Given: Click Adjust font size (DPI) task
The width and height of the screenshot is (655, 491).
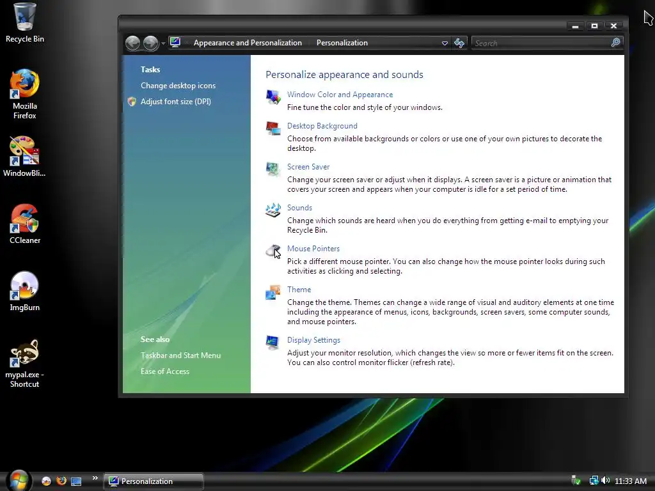Looking at the screenshot, I should (x=176, y=102).
